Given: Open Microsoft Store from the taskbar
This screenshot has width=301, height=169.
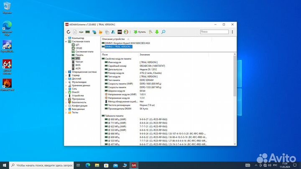Looking at the screenshot, I should [x=106, y=165].
